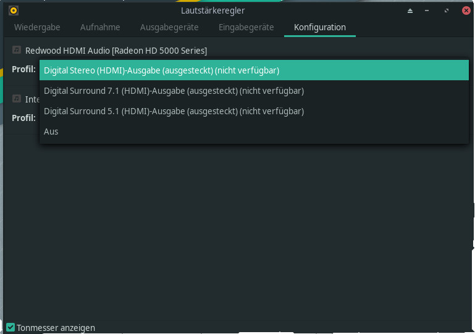Click the partially hidden second sound card icon
The width and height of the screenshot is (475, 334).
pyautogui.click(x=17, y=99)
